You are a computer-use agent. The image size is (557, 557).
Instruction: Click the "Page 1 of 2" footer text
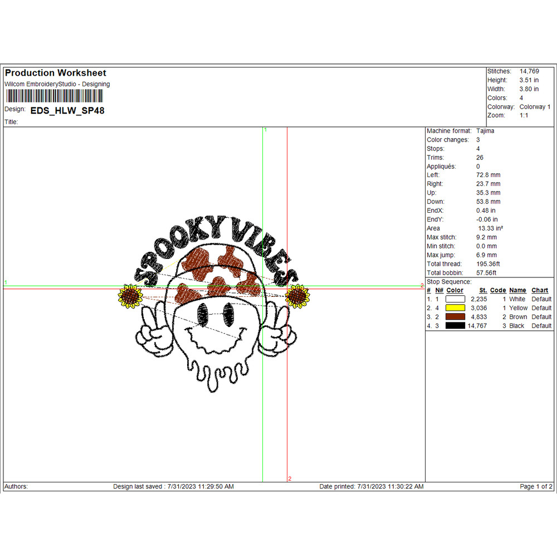click(536, 486)
